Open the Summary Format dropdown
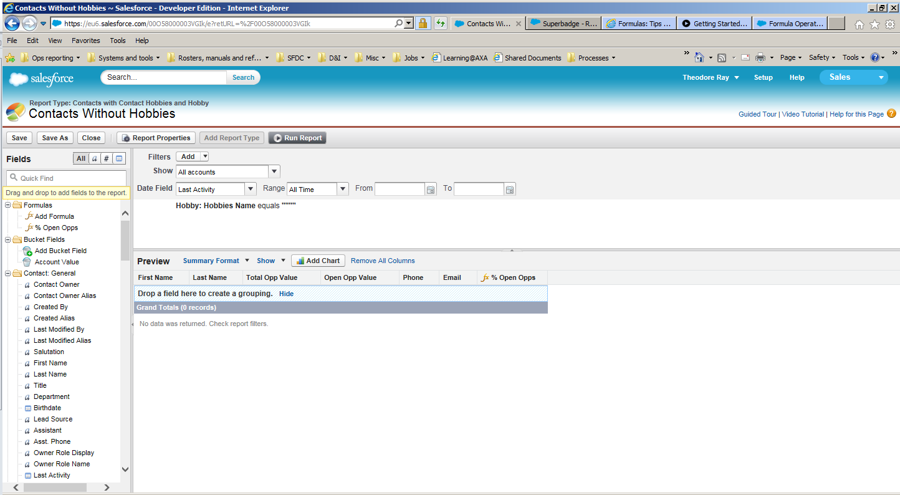Screen dimensions: 900x495 point(216,261)
